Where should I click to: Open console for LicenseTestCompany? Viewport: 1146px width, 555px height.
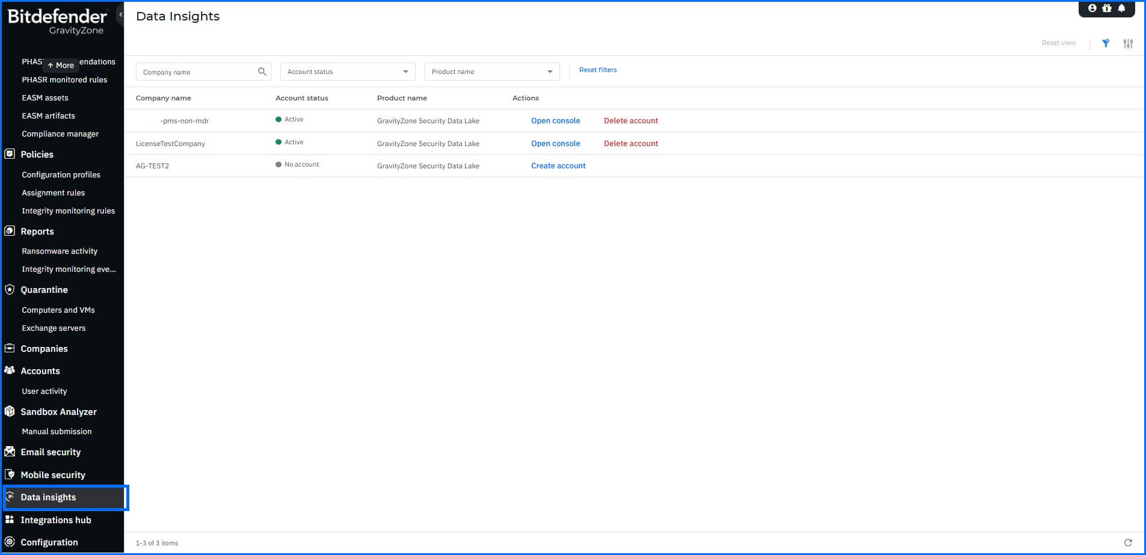555,143
